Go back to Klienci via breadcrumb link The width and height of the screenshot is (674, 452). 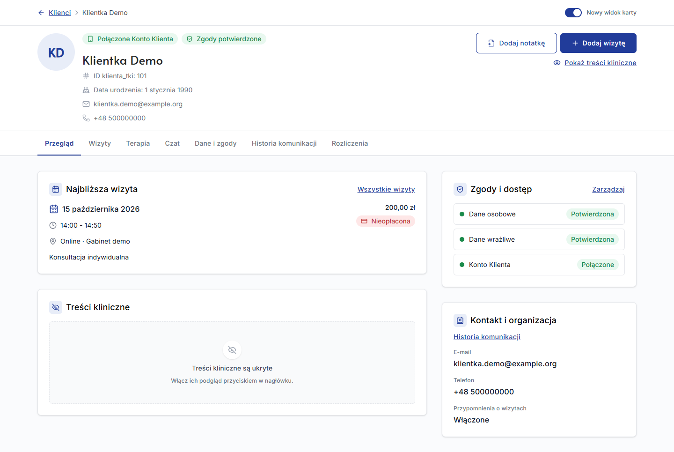(x=60, y=13)
